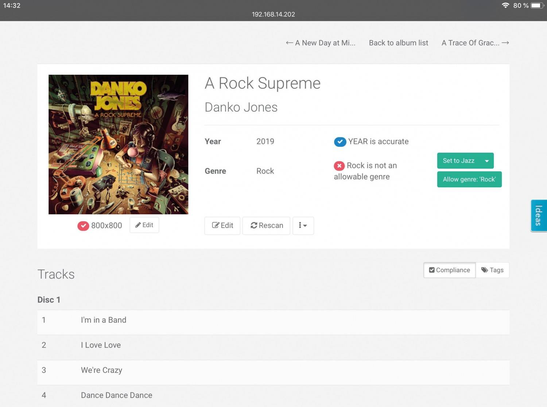Viewport: 547px width, 407px height.
Task: Click the genre value Rock
Action: point(265,171)
